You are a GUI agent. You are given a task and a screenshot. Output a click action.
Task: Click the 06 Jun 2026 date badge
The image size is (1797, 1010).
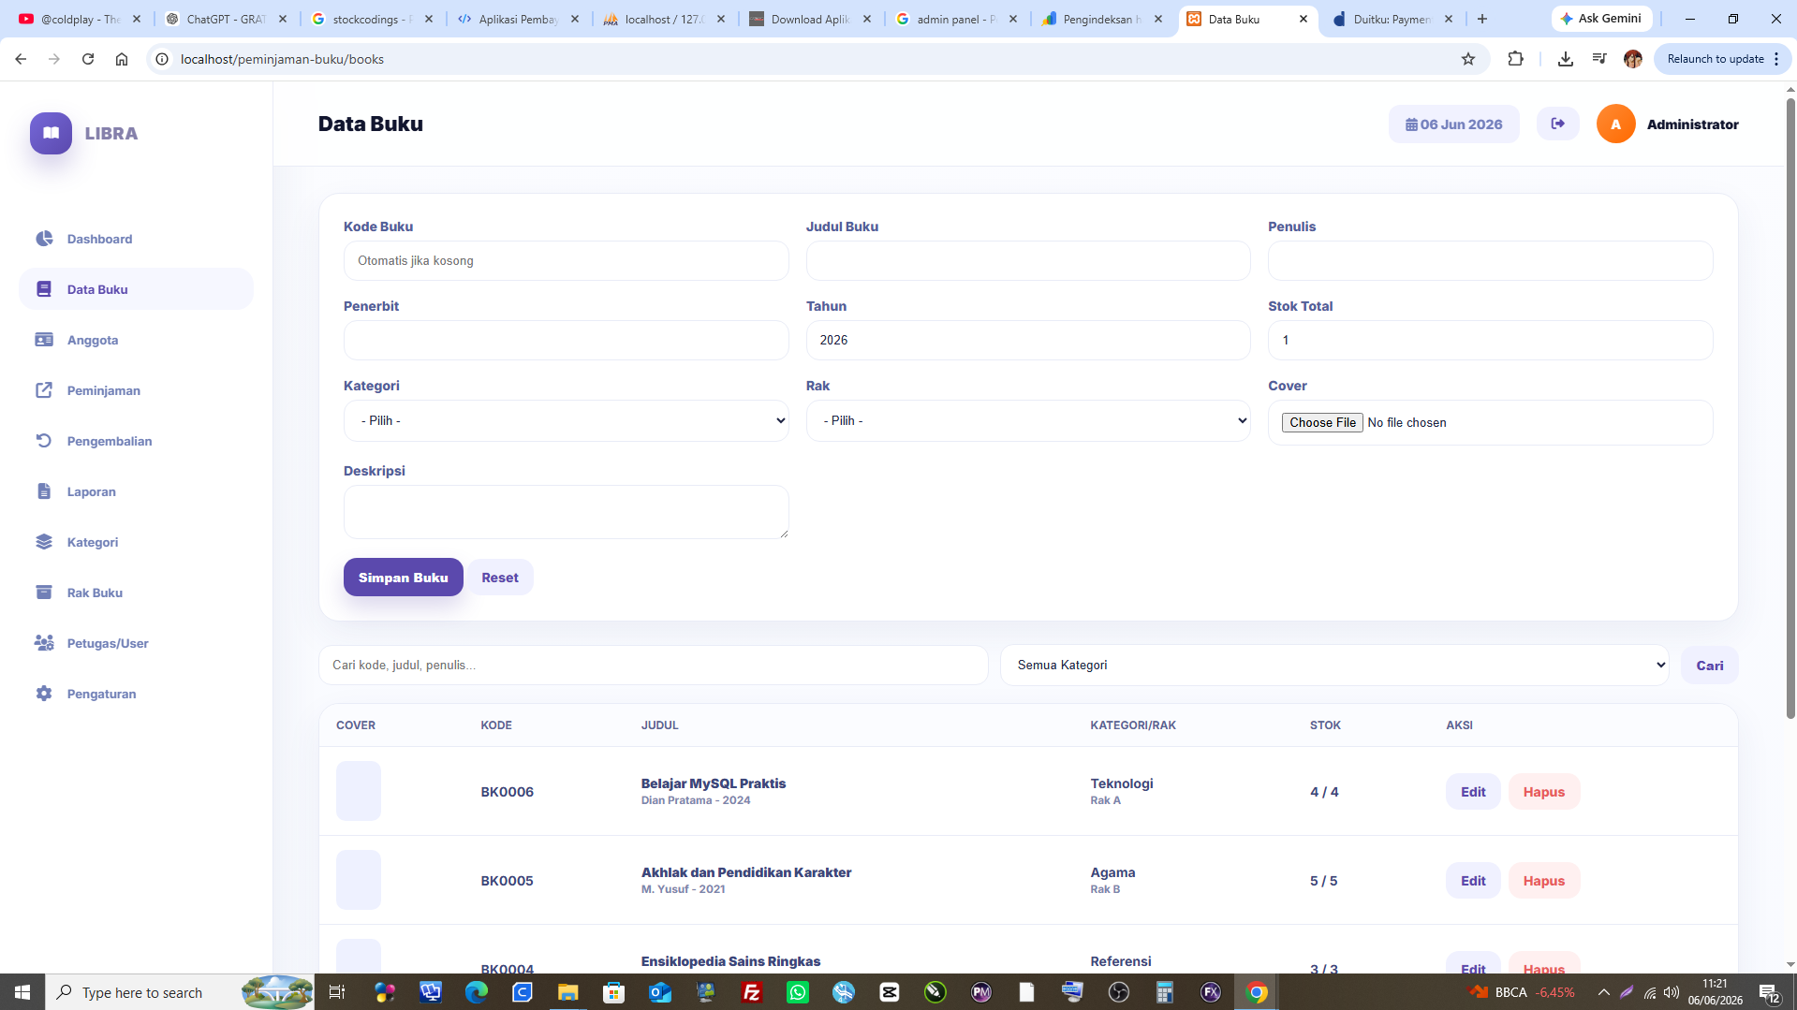pyautogui.click(x=1453, y=124)
